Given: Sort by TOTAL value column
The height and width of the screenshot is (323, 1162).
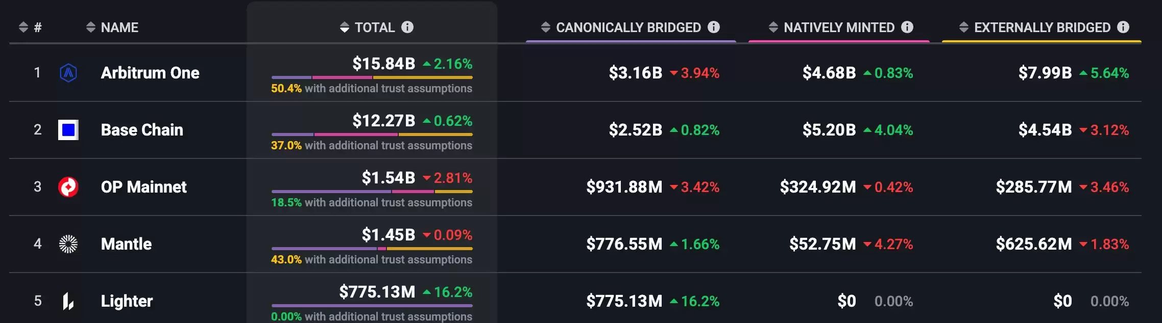Looking at the screenshot, I should (x=368, y=28).
